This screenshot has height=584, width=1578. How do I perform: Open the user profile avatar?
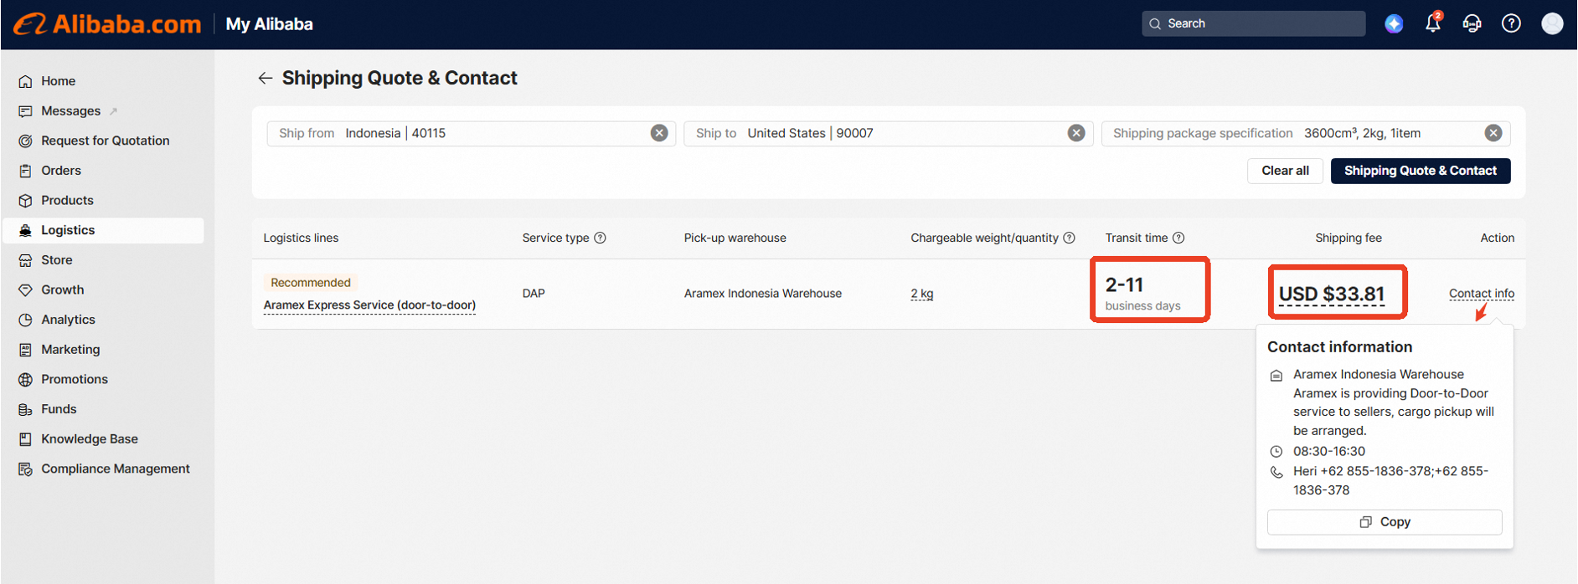(x=1552, y=23)
